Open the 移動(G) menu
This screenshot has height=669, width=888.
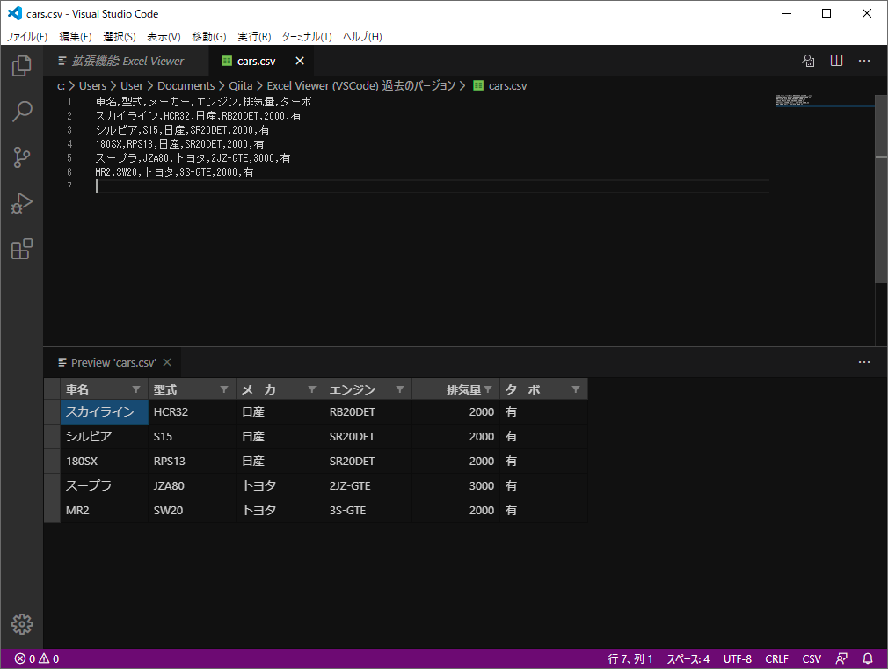(209, 37)
